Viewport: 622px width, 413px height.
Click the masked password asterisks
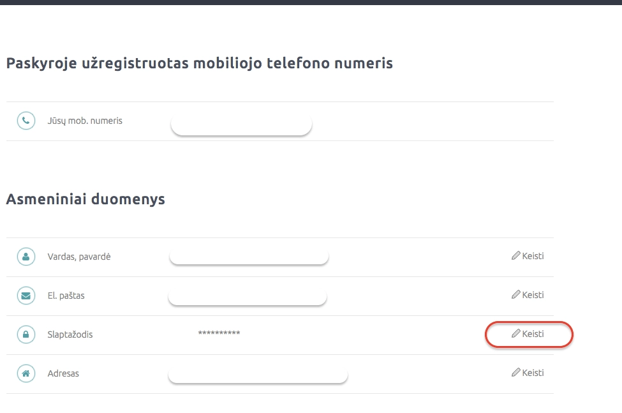pyautogui.click(x=219, y=334)
